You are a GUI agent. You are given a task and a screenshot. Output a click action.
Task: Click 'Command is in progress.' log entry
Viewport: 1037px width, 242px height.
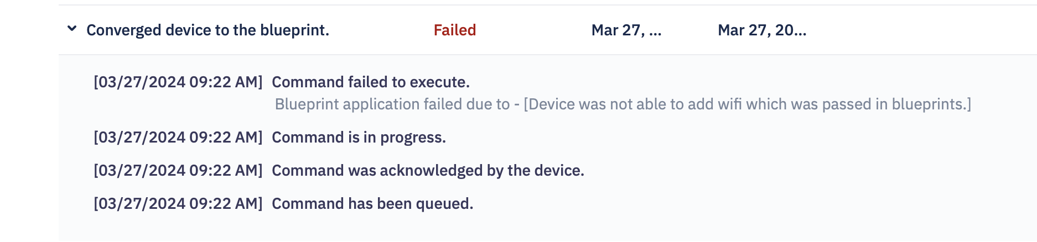[x=359, y=137]
